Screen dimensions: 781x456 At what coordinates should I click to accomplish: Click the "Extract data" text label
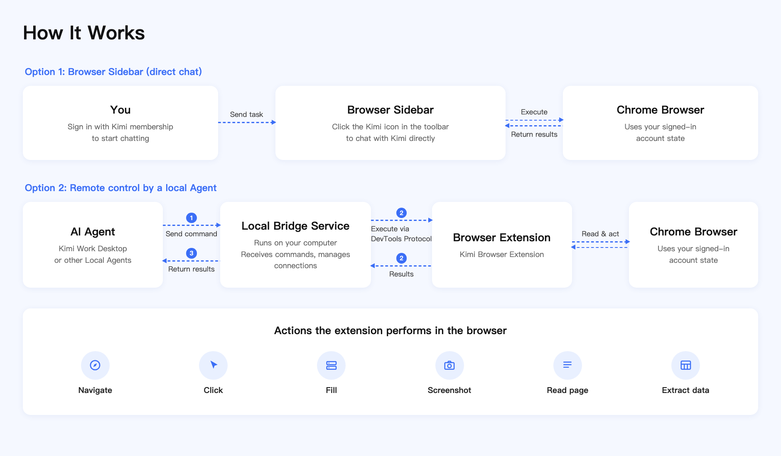coord(685,390)
